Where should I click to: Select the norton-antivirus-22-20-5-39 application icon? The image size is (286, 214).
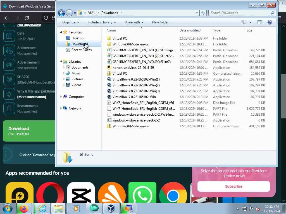pyautogui.click(x=109, y=67)
